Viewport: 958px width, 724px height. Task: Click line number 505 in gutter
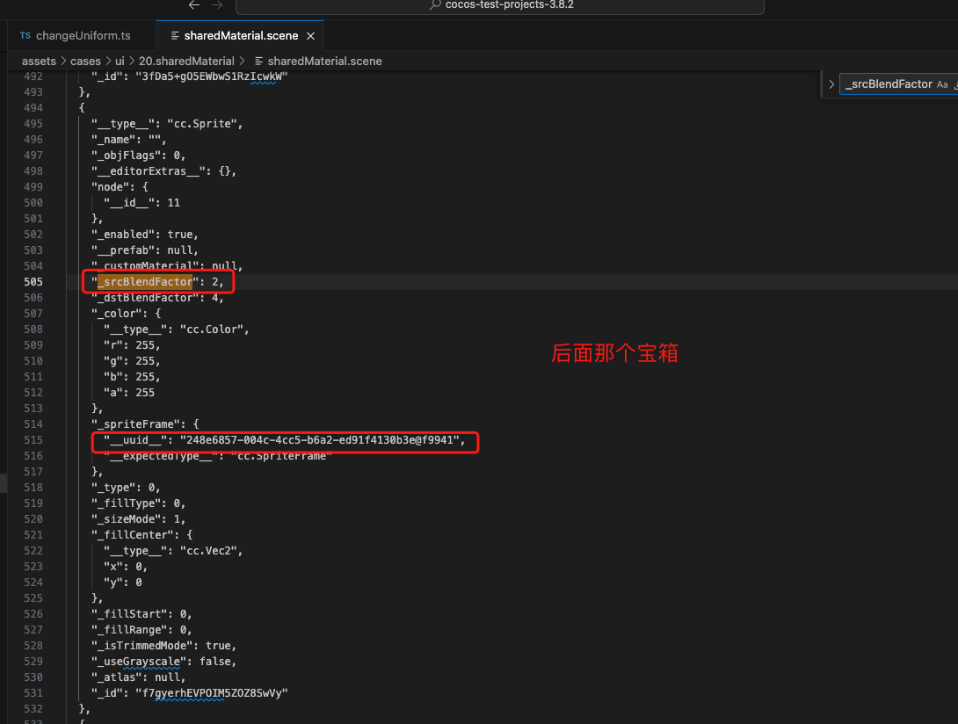click(33, 282)
